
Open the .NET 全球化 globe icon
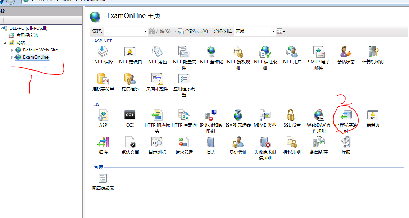click(x=211, y=52)
